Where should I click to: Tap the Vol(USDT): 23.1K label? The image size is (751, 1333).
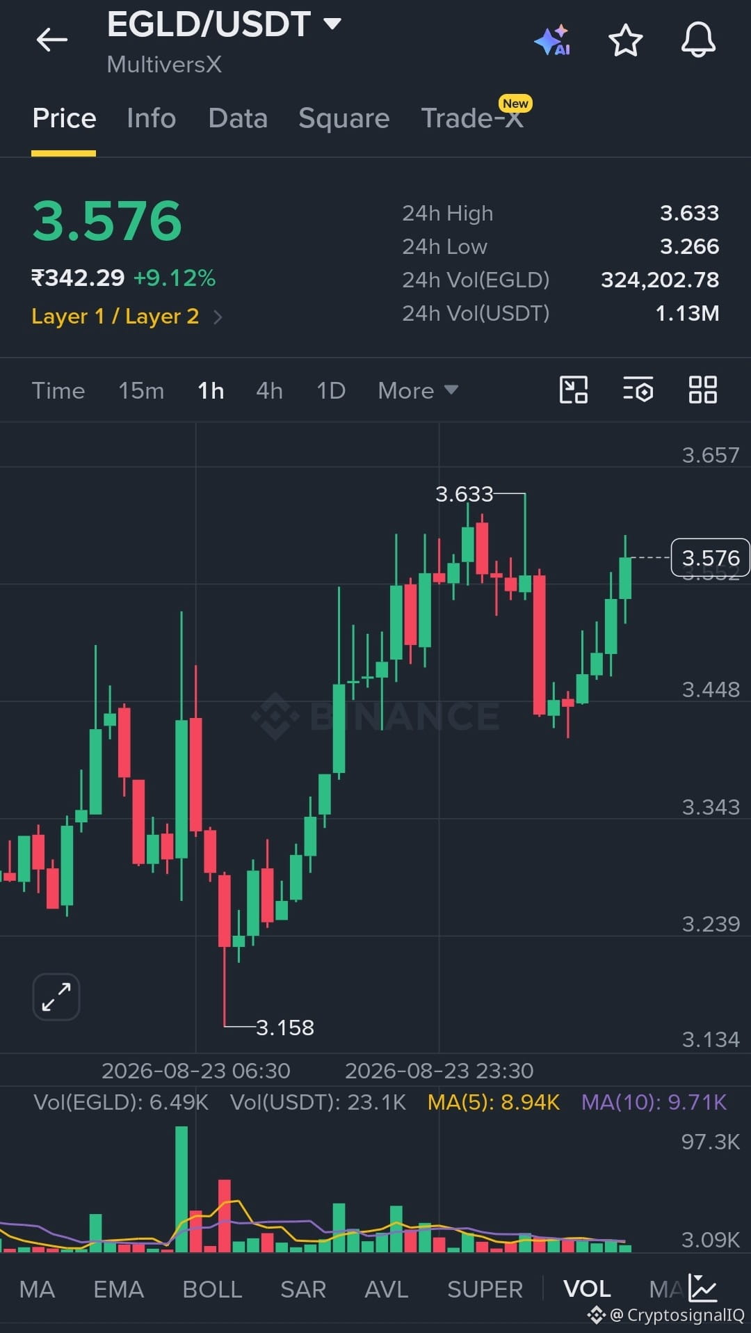tap(318, 1102)
